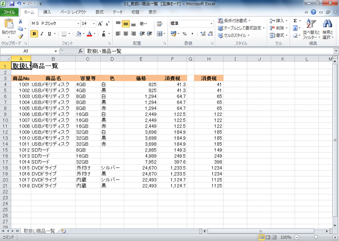Switch to the 校閲 (Review) ribbon tab
The height and width of the screenshot is (241, 339).
coord(135,12)
